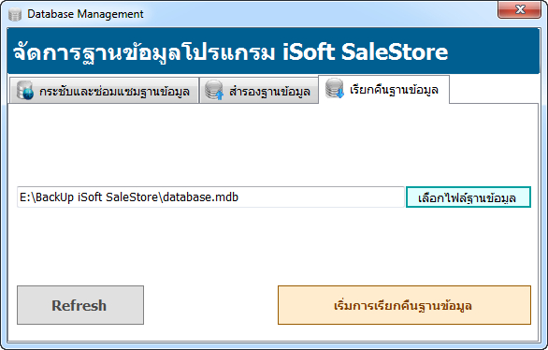Click the Refresh button
The height and width of the screenshot is (350, 548).
[80, 305]
